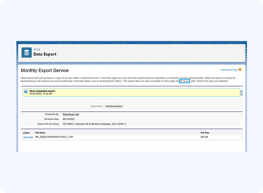Open the Help for this Page link
263x193 pixels.
(x=229, y=70)
